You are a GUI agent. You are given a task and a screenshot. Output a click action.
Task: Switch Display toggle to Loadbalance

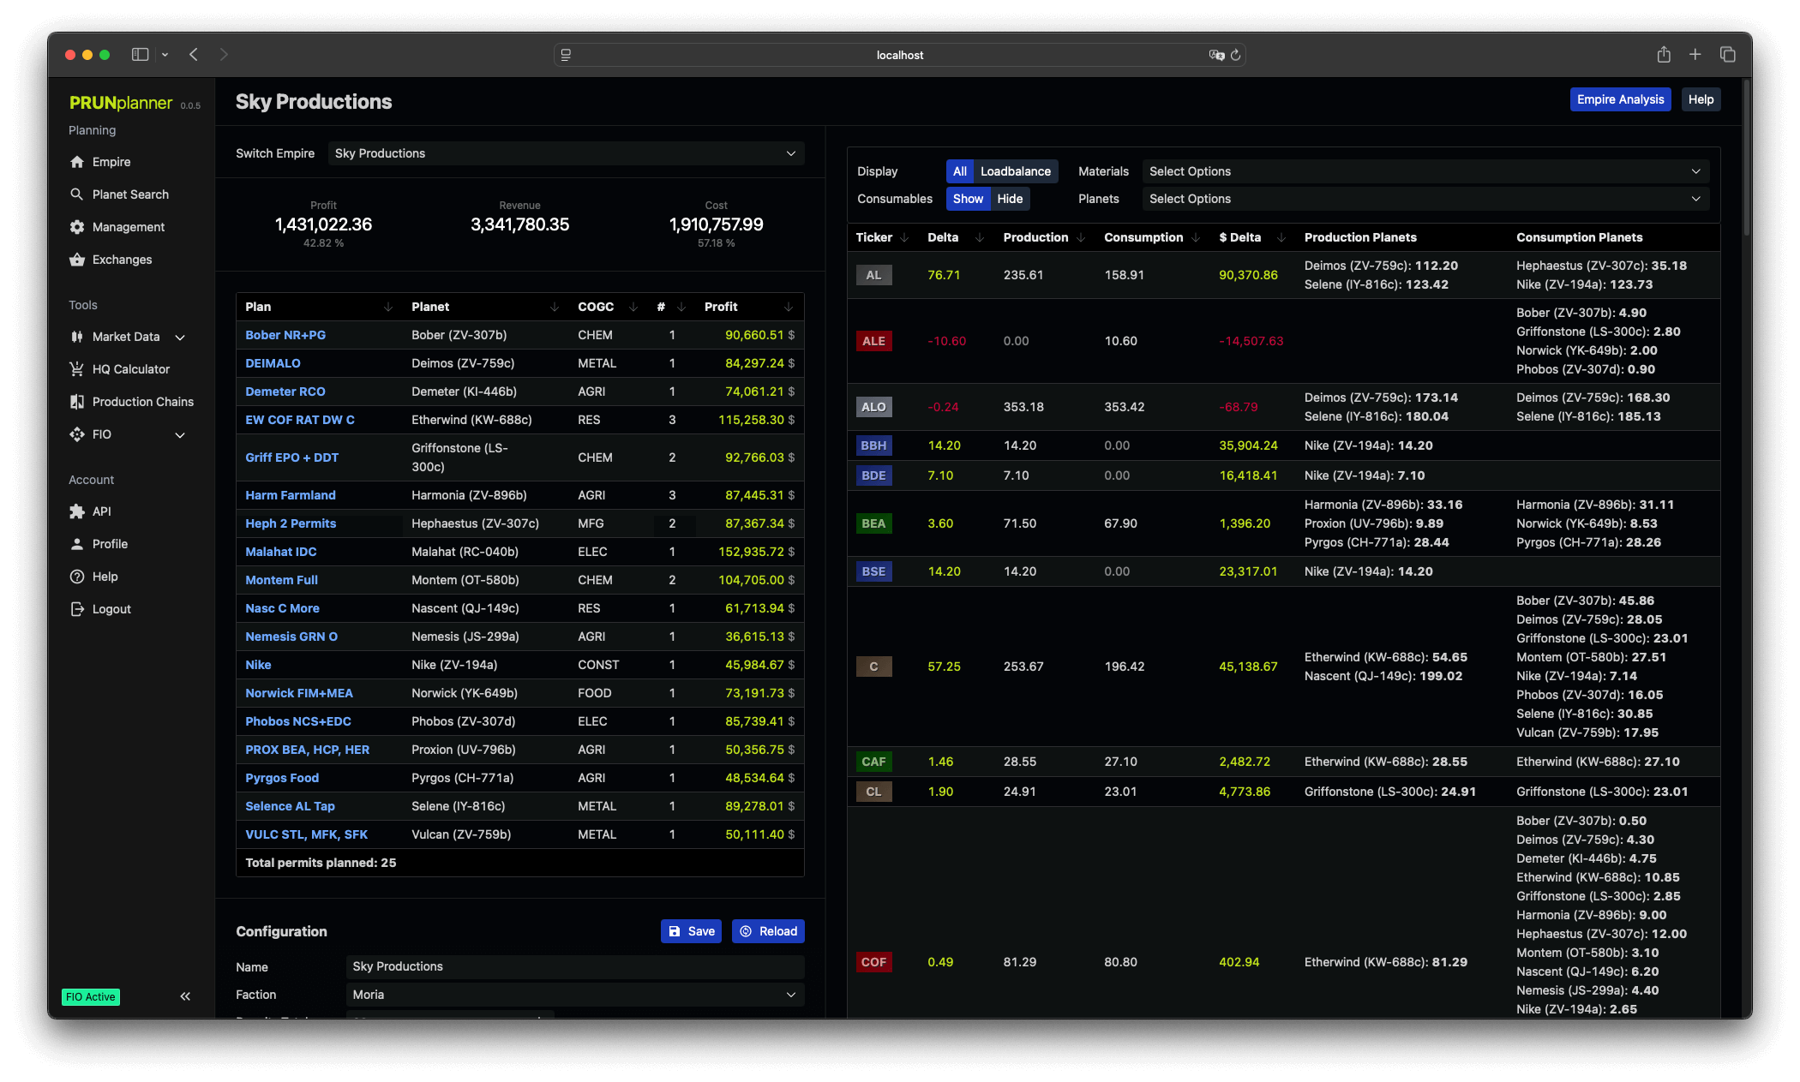(1015, 171)
